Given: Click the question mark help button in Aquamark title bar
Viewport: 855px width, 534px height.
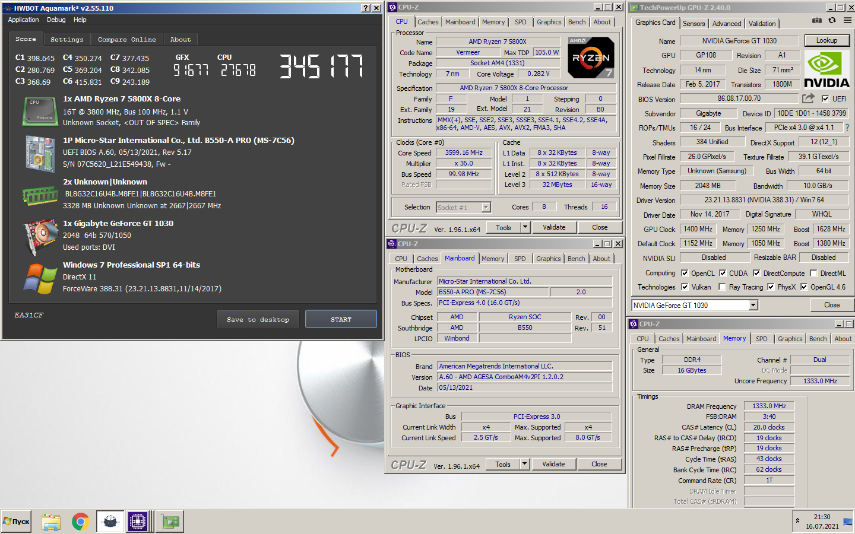Looking at the screenshot, I should pos(366,8).
